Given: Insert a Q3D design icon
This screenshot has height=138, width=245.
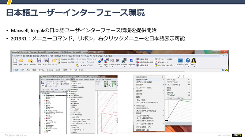Looking at the screenshot, I should pos(106,60).
